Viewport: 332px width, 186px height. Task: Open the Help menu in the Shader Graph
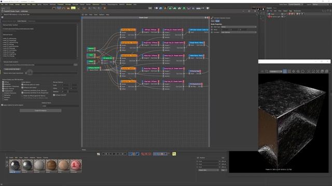[107, 15]
